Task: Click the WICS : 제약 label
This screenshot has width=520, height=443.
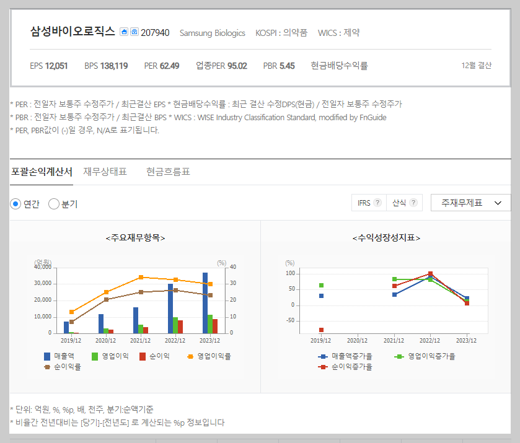Action: [338, 33]
